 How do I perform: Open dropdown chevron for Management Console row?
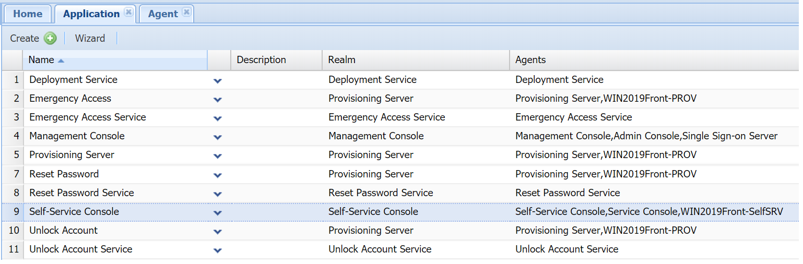pos(218,137)
